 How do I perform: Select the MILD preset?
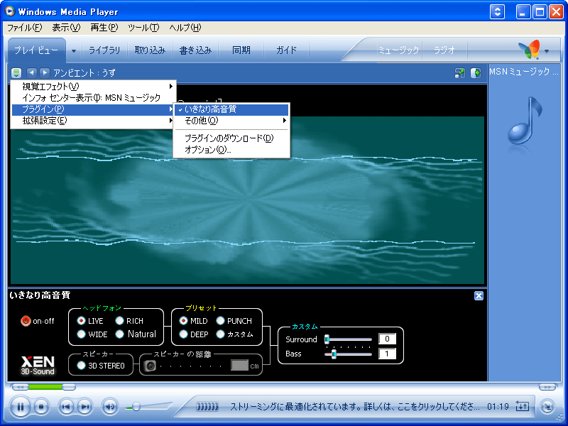click(x=183, y=321)
